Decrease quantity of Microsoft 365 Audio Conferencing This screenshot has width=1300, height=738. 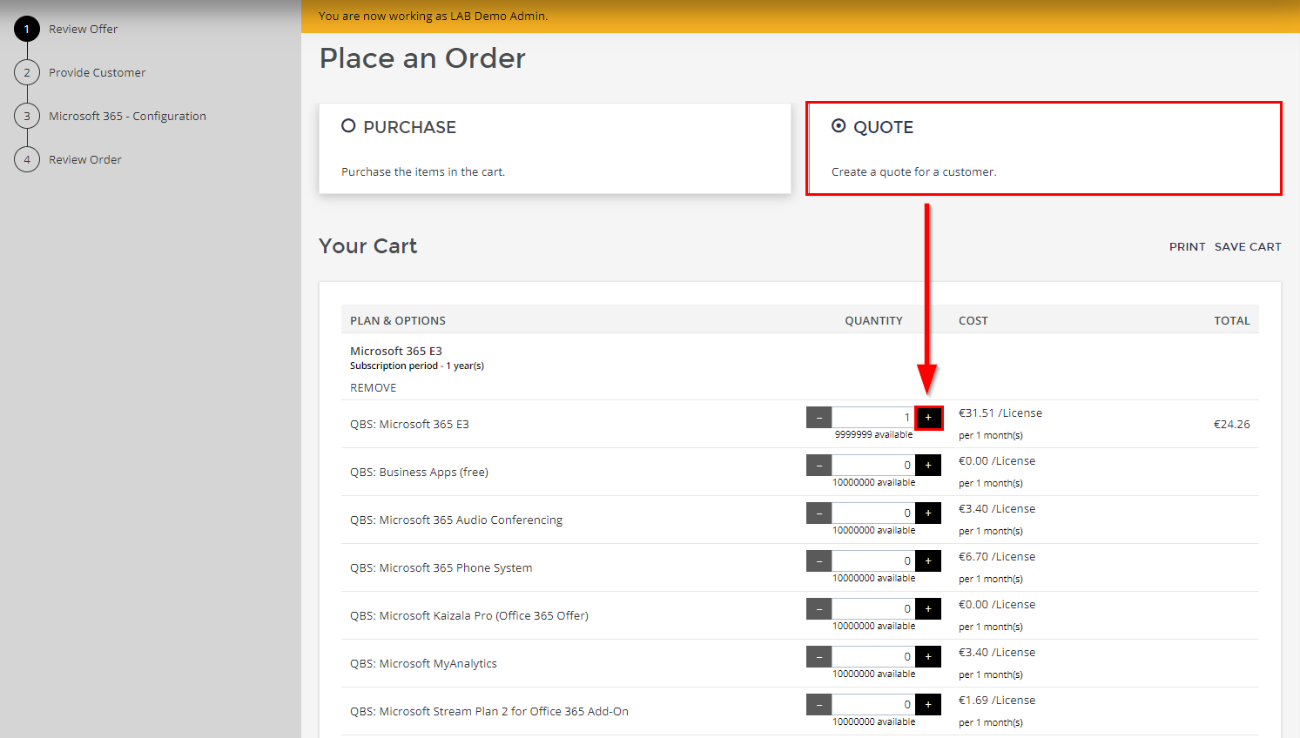pos(819,513)
